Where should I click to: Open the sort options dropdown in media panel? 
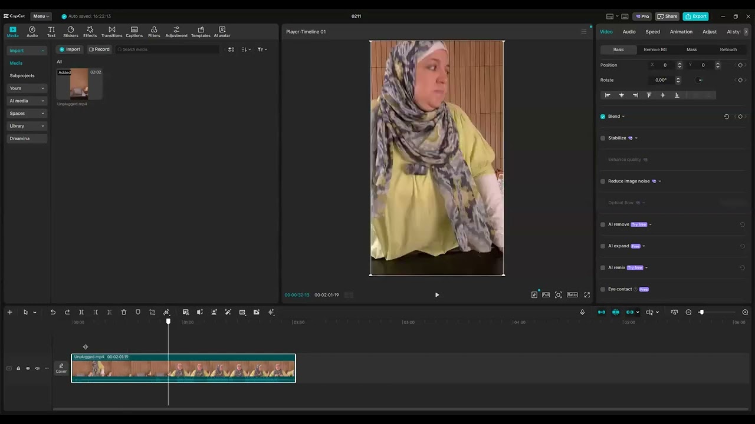[246, 49]
